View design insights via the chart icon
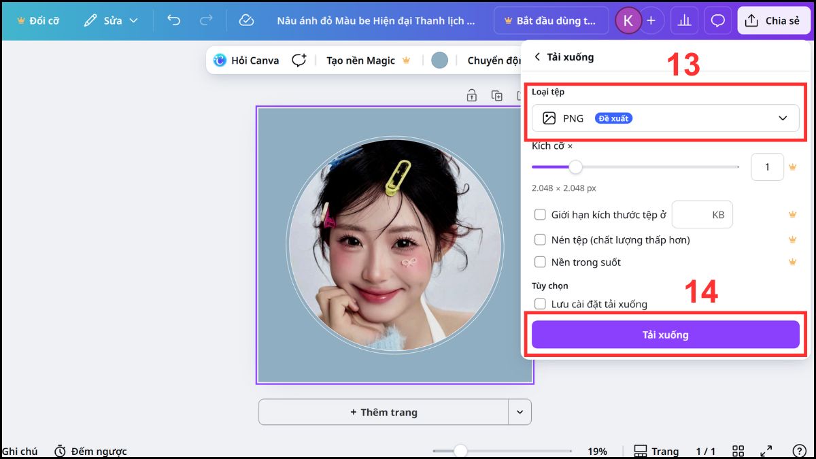This screenshot has width=816, height=459. (684, 20)
